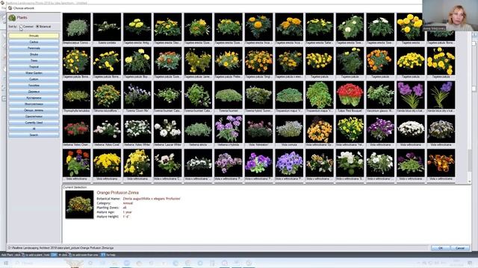Select the Botanical sort radio button
This screenshot has height=268, width=478.
click(37, 27)
